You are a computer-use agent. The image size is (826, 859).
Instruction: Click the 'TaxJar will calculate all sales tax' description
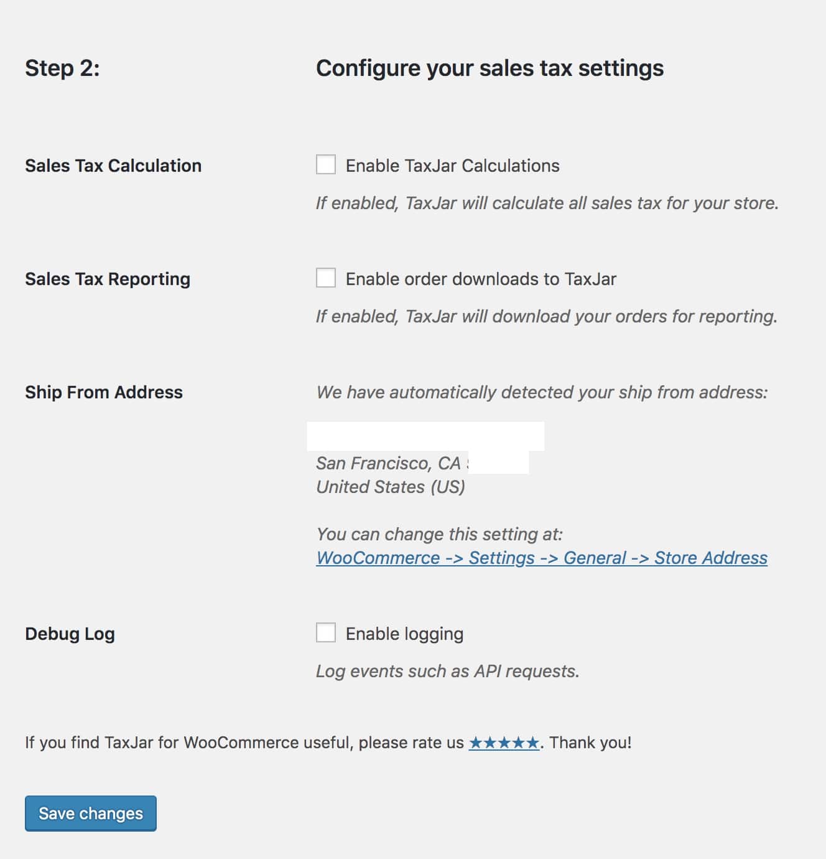(547, 203)
